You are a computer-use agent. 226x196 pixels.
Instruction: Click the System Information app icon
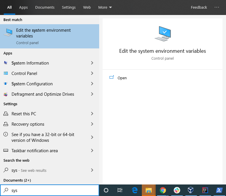(6, 63)
